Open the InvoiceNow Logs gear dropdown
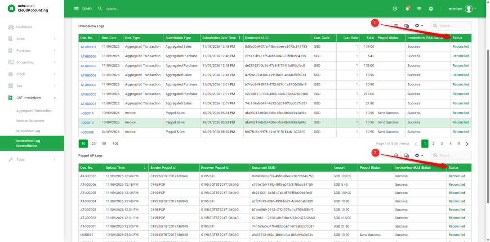 point(419,26)
